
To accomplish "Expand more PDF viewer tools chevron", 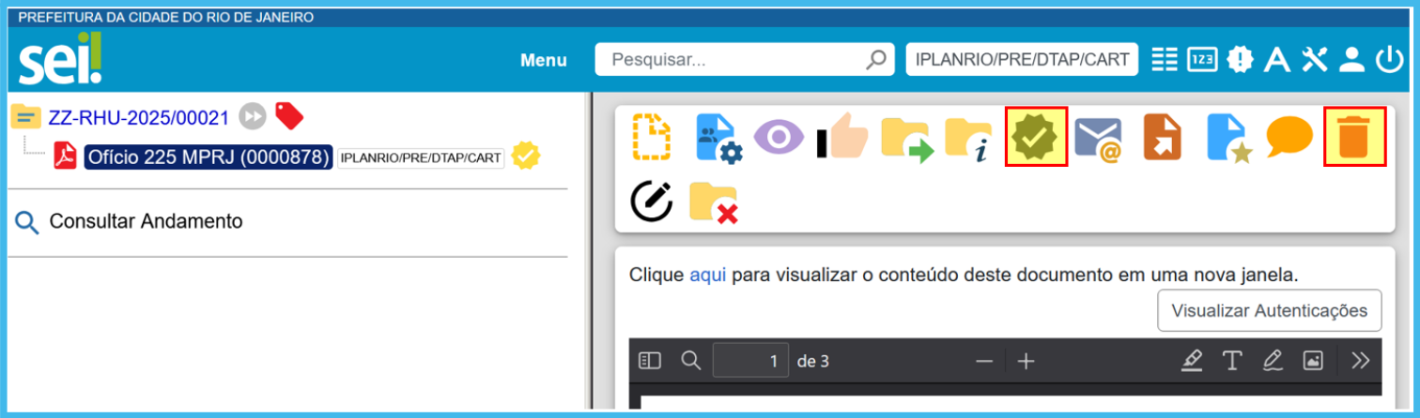I will (x=1360, y=361).
